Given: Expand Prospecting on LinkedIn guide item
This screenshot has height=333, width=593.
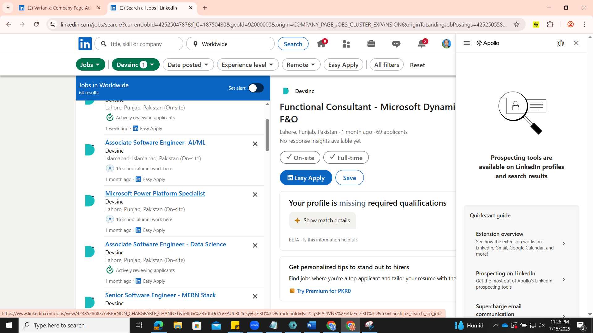Looking at the screenshot, I should pos(521,280).
